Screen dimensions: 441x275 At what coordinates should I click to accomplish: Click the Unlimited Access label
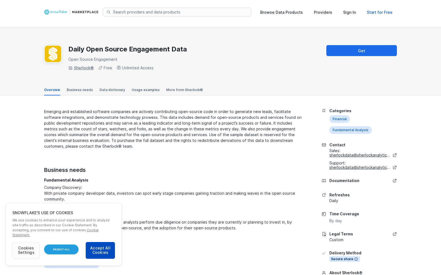point(138,68)
